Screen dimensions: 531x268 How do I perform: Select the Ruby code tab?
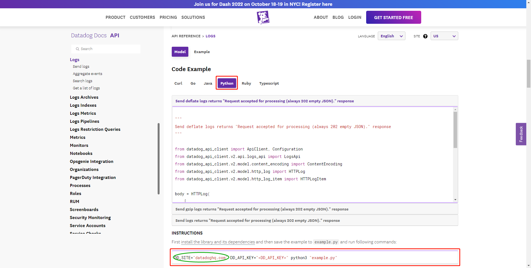click(x=246, y=83)
